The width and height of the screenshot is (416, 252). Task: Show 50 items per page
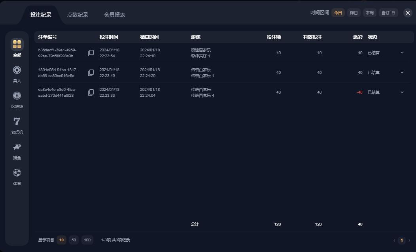pos(74,240)
